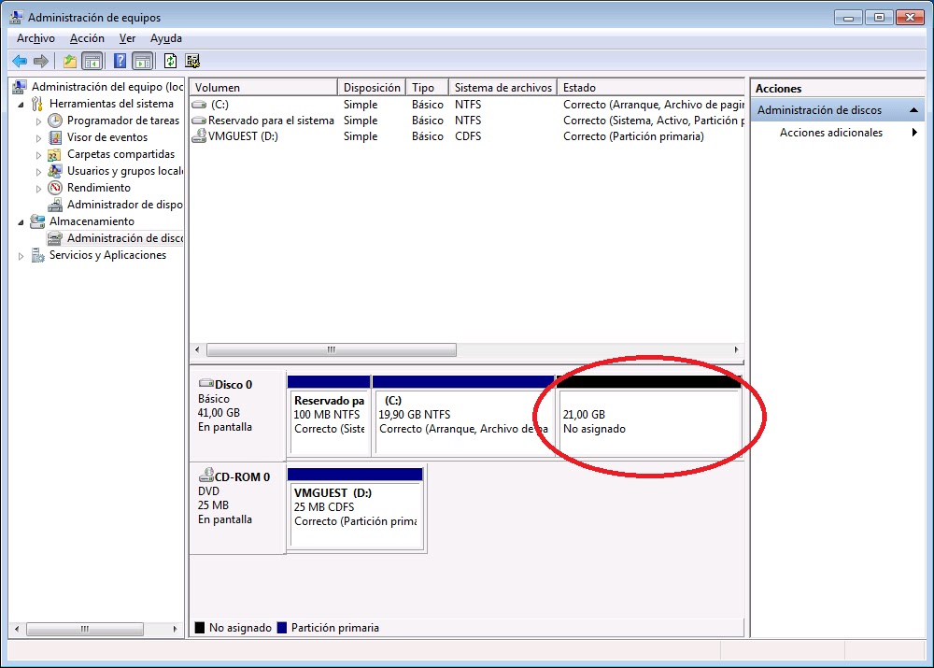Expand the Carpetas compartidas node

coord(38,155)
